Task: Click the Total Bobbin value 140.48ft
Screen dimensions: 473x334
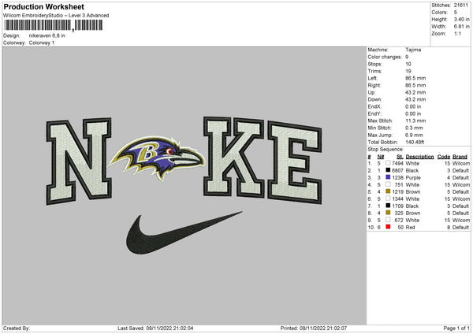Action: (x=415, y=142)
